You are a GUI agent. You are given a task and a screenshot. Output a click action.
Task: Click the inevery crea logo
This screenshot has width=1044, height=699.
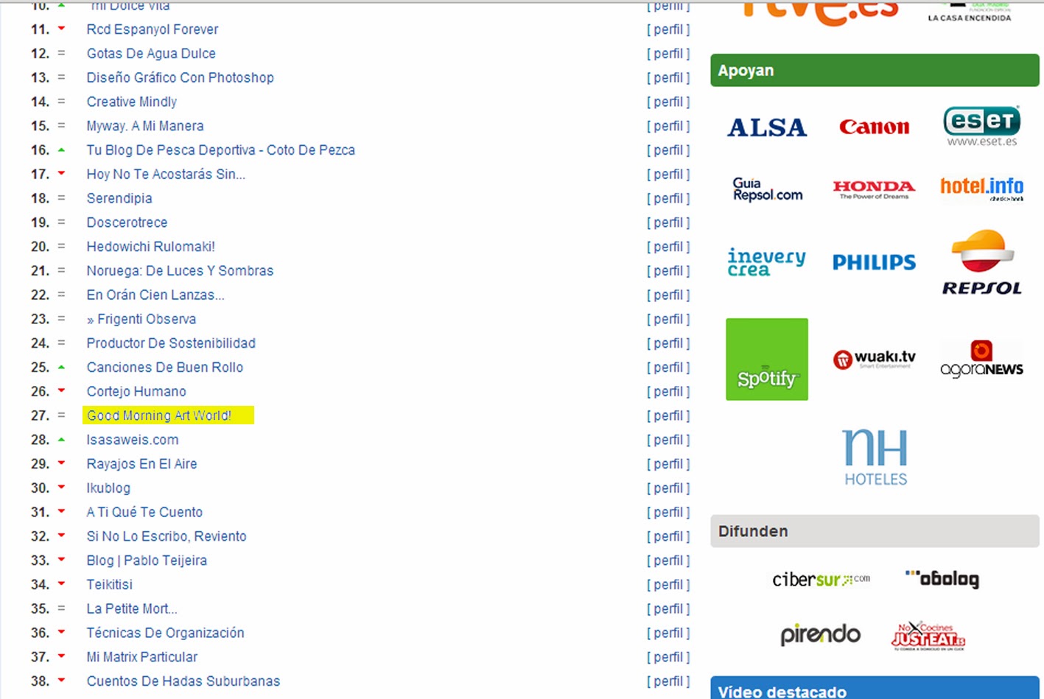(766, 262)
